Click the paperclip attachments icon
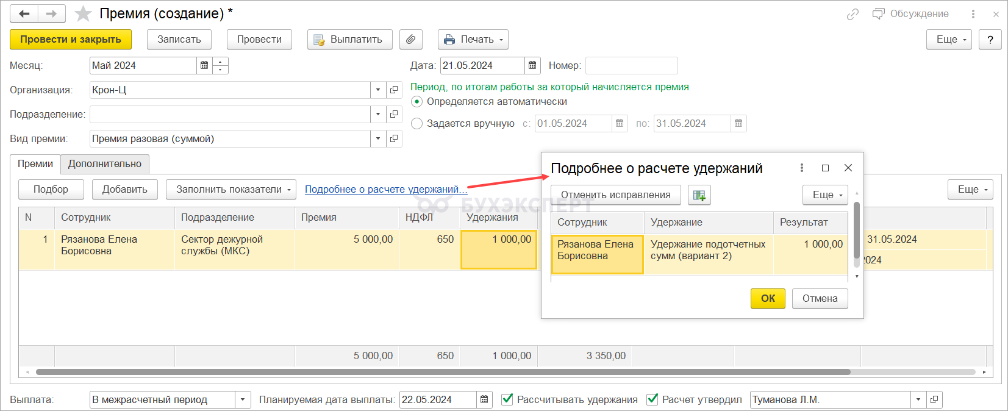The width and height of the screenshot is (1008, 411). [x=411, y=40]
